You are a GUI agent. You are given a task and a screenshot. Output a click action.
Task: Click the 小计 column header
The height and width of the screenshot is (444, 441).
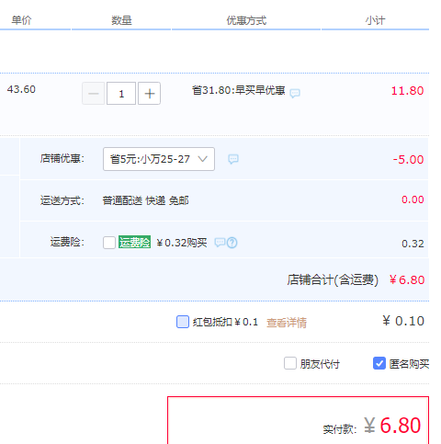coord(375,20)
